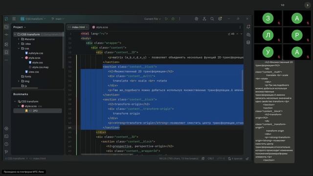The image size is (313, 176).
Task: Expand the .idea folder
Action: 19,44
